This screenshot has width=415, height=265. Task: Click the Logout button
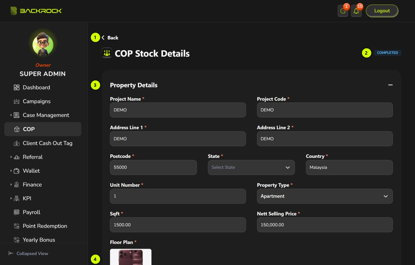[x=382, y=11]
